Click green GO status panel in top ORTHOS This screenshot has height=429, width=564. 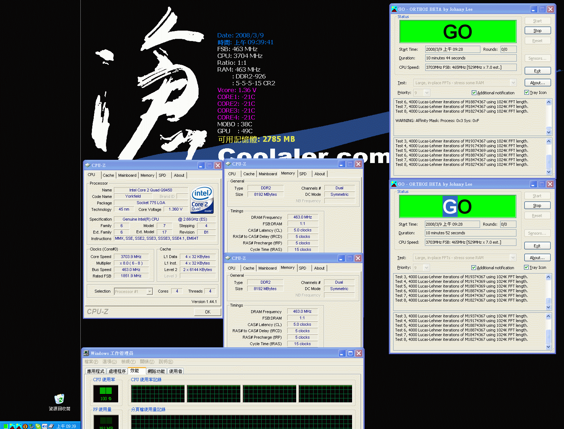(x=458, y=32)
